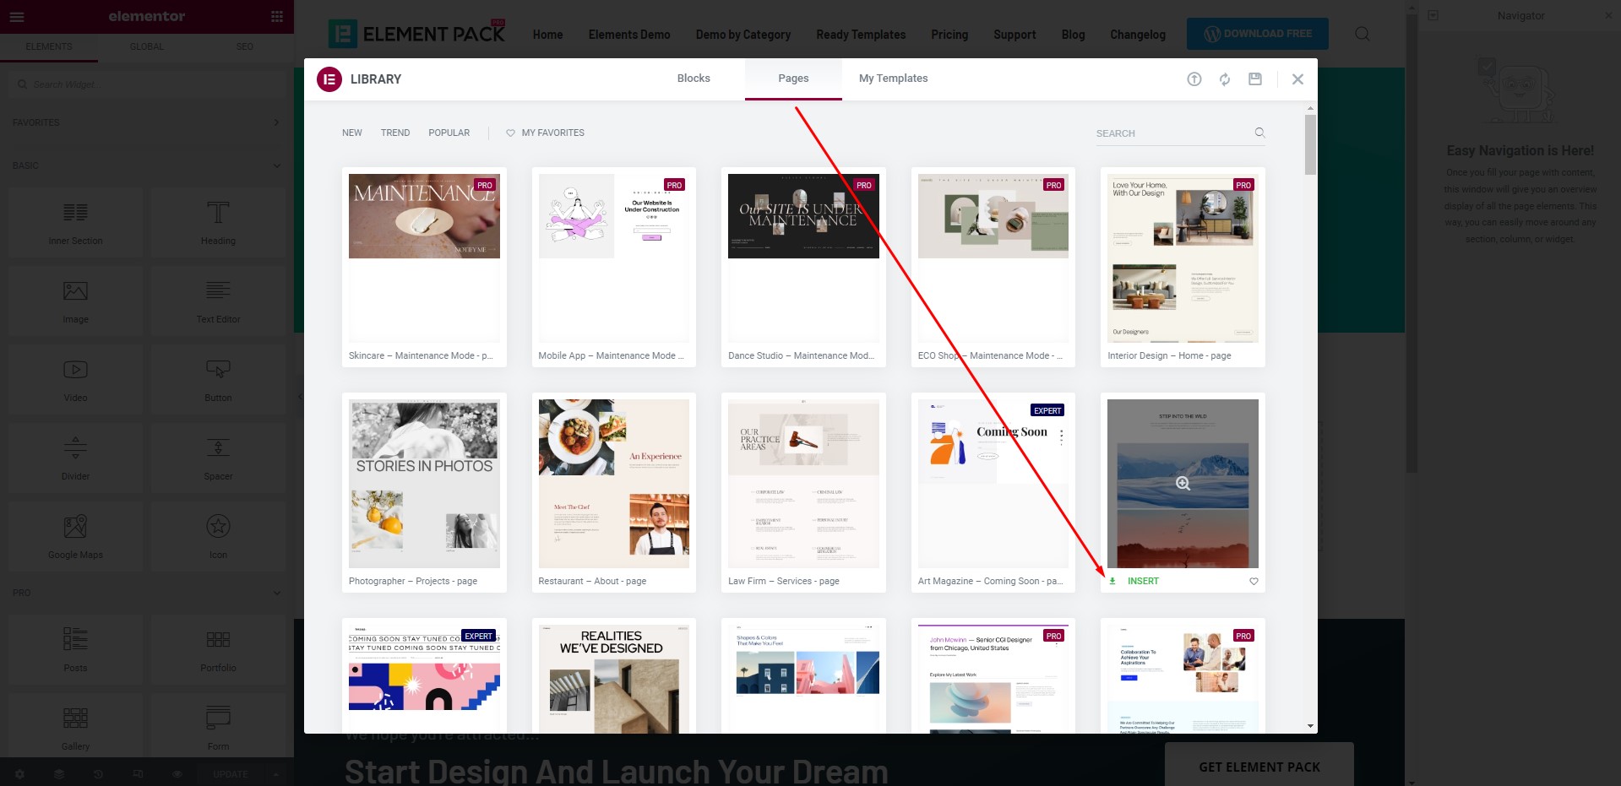Select the Spacer widget
Screen dimensions: 1621x786
point(217,457)
